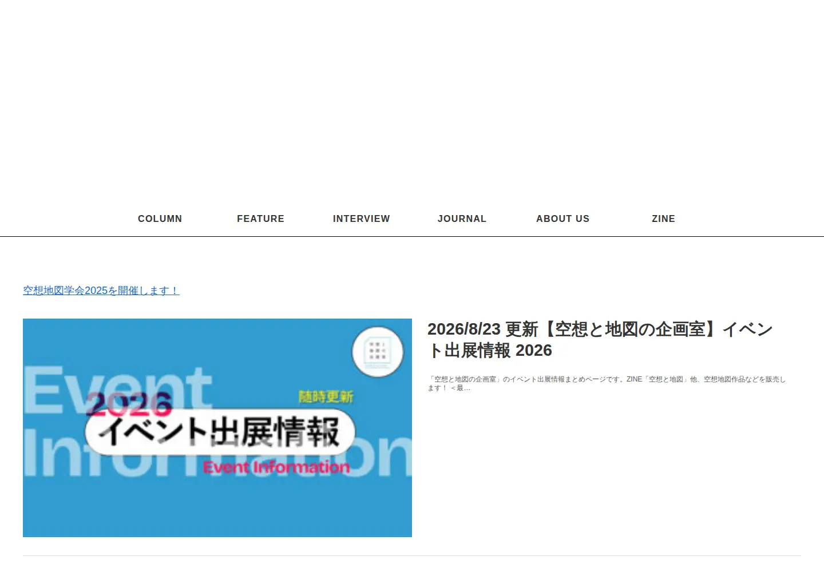824x572 pixels.
Task: Open the JOURNAL navigation link
Action: point(462,219)
